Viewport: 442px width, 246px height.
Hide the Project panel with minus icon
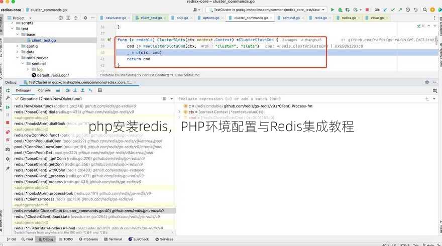[93, 18]
